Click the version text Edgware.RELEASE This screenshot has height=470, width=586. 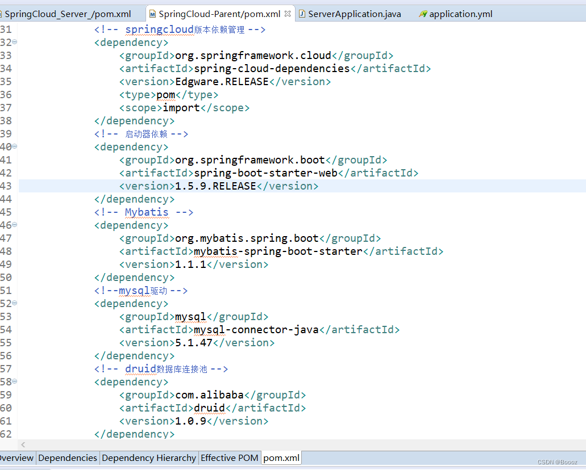coord(222,82)
